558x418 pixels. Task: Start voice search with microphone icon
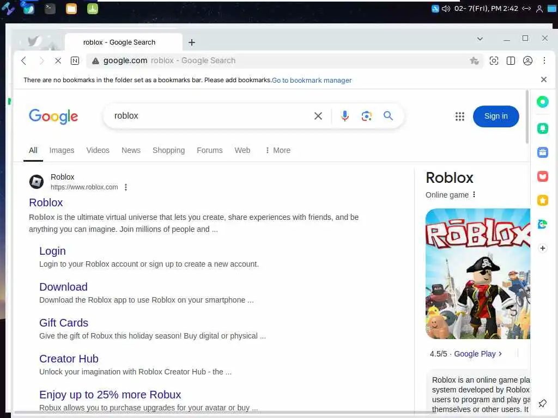[344, 116]
